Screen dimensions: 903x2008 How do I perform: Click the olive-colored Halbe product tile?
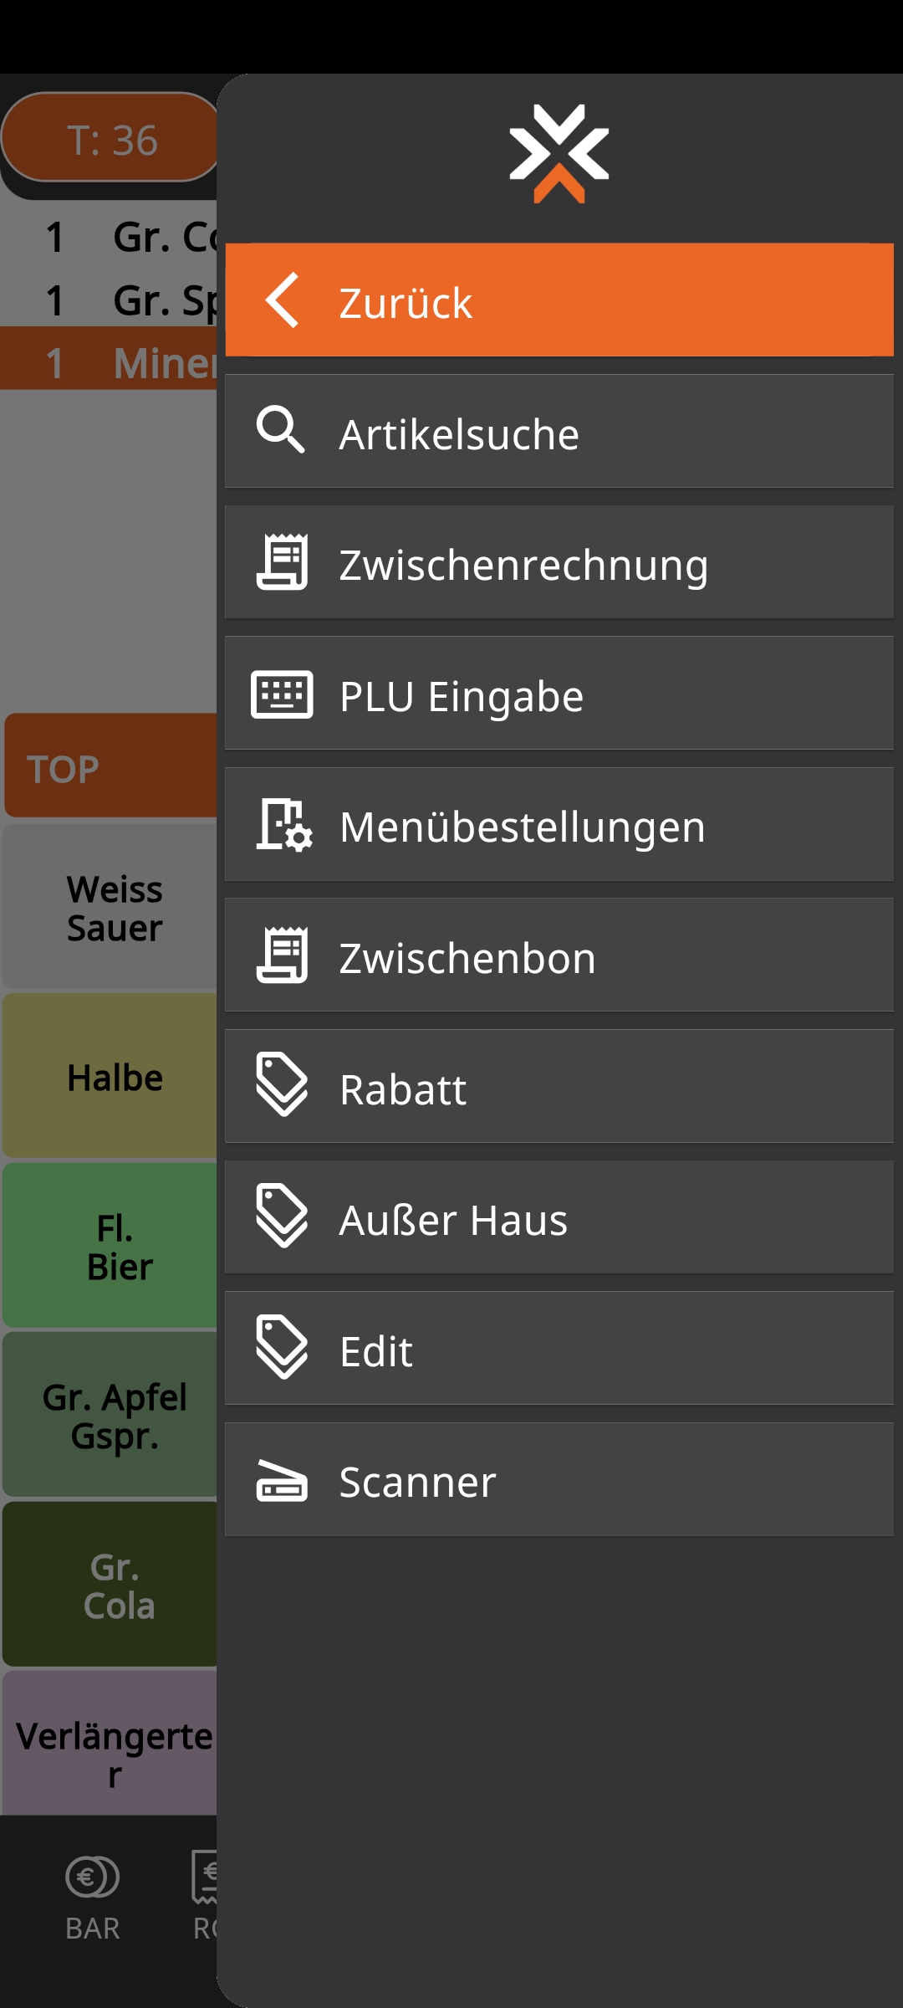click(113, 1078)
